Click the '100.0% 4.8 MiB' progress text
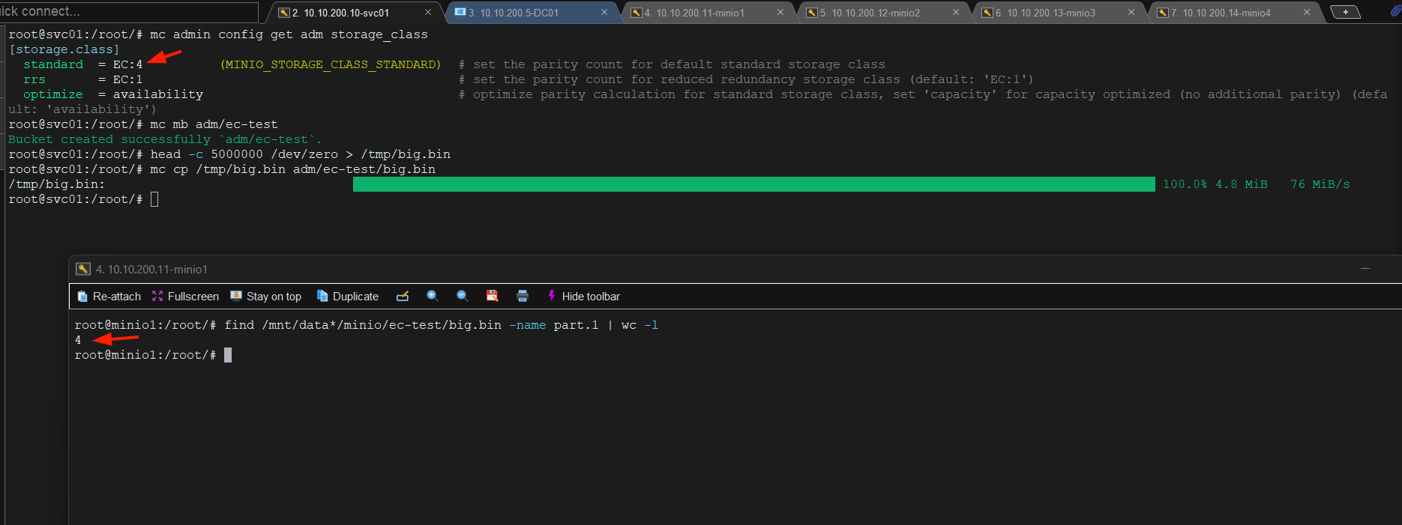The width and height of the screenshot is (1402, 525). click(x=1215, y=184)
